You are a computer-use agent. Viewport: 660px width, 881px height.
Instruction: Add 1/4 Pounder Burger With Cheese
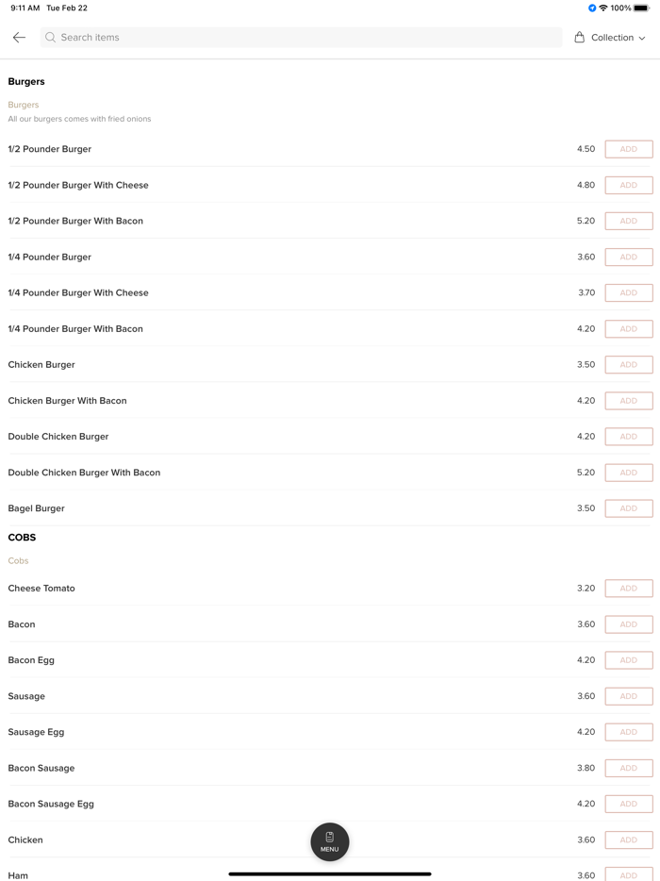tap(628, 292)
